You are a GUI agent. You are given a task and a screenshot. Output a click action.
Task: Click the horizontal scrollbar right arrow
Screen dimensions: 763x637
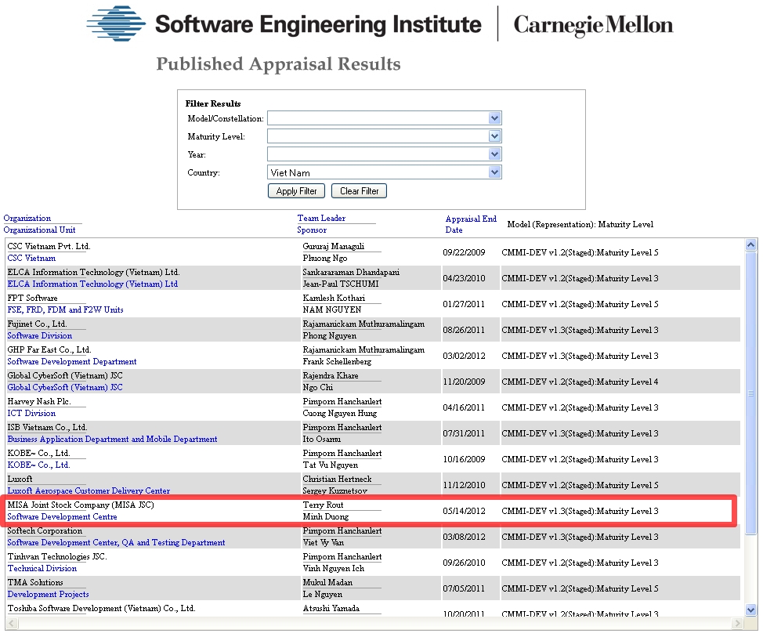[739, 623]
